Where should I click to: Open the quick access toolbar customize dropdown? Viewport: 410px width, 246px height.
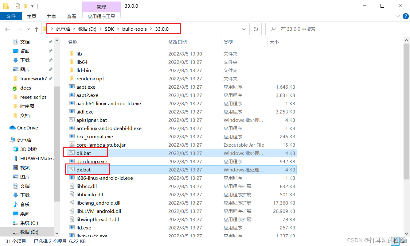tap(32, 6)
